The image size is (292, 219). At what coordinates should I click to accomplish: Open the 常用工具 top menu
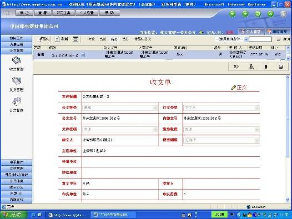[x=63, y=13]
